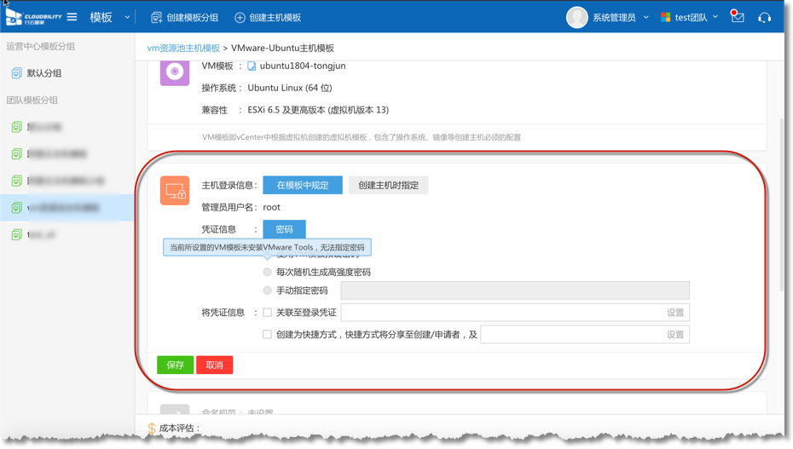
Task: Select random high-strength password radio option
Action: tap(268, 272)
